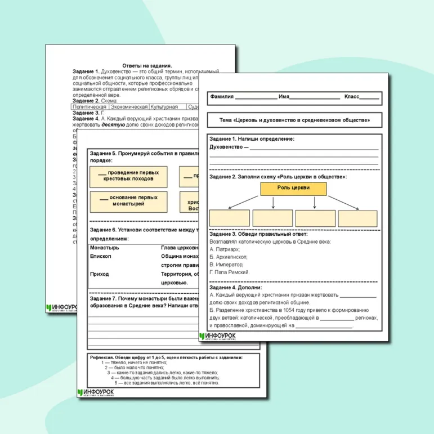Click 'основание первых монастырей' box
Image resolution: width=434 pixels, height=434 pixels.
[128, 202]
